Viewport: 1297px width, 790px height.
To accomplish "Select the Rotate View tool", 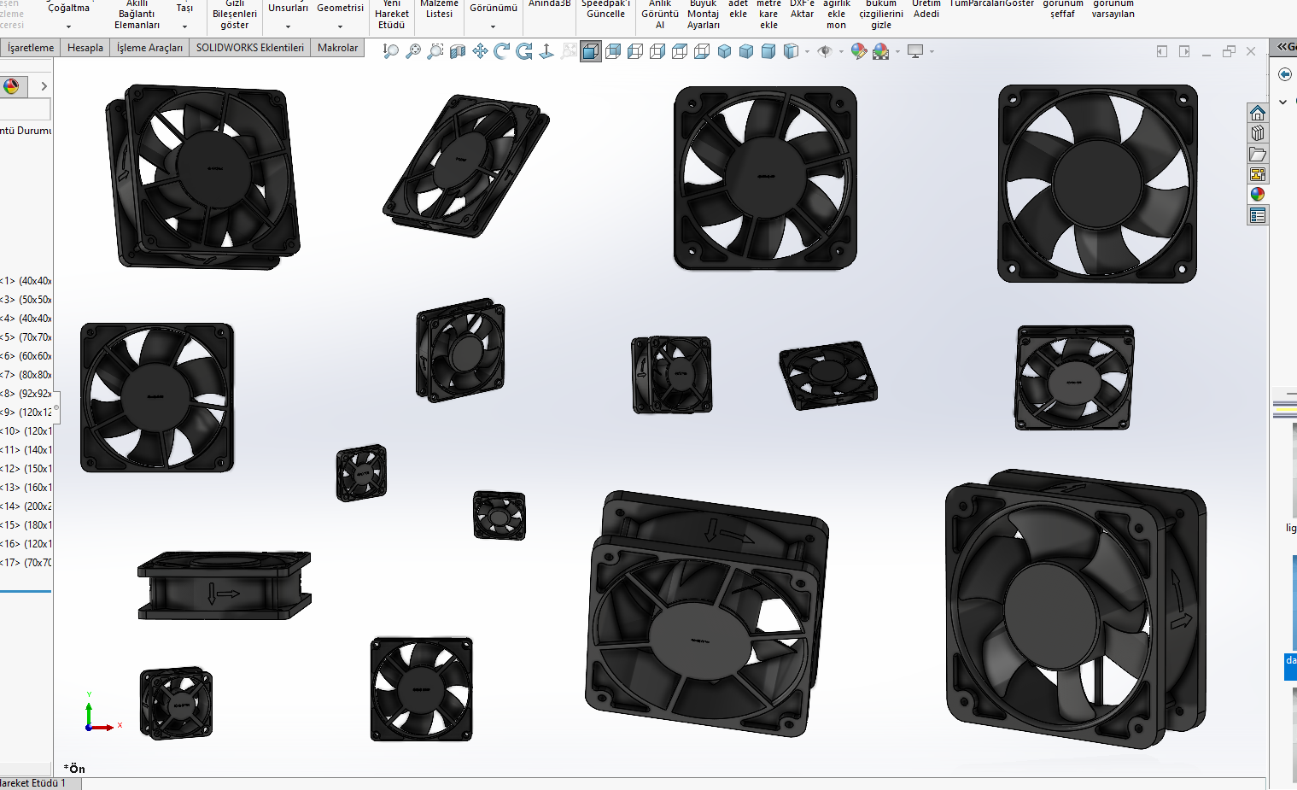I will click(x=502, y=51).
